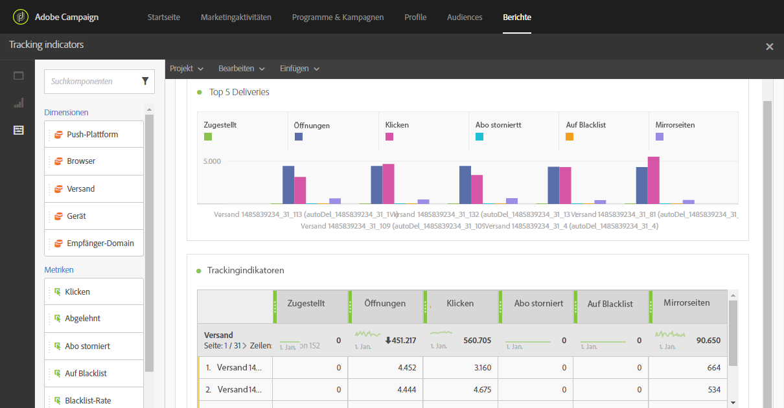
Task: Click the Klicken metric icon
Action: click(57, 292)
